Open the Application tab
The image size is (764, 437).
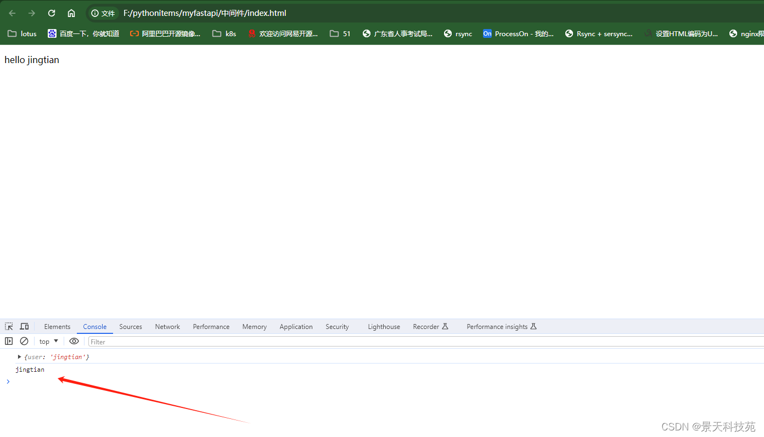point(296,327)
